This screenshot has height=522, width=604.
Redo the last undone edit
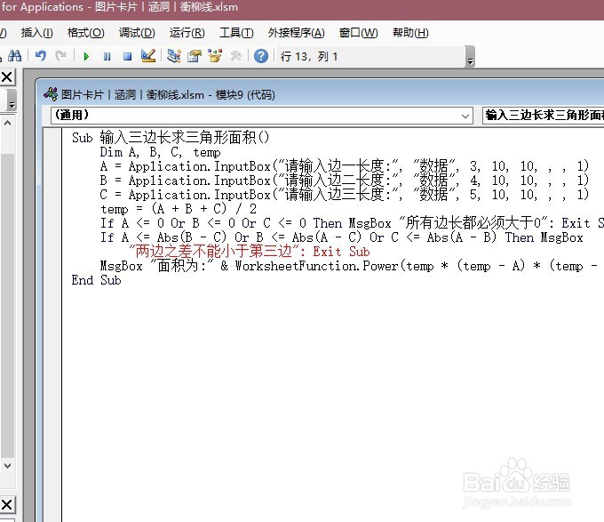click(x=60, y=56)
